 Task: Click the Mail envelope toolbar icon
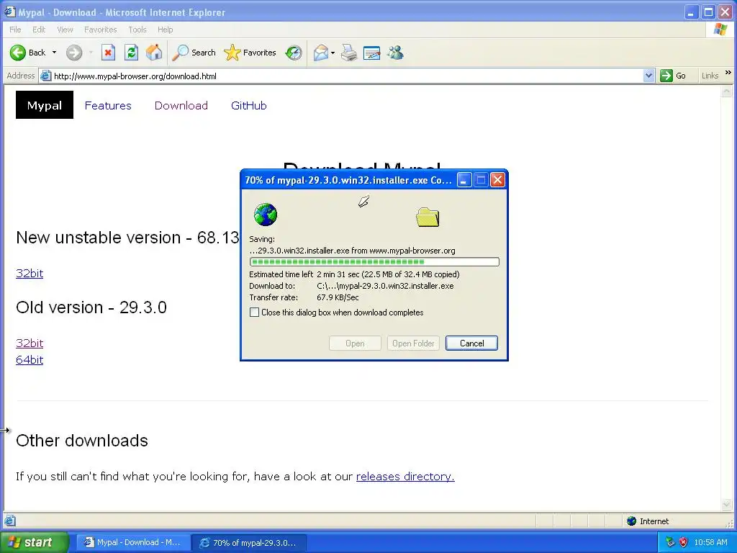320,53
